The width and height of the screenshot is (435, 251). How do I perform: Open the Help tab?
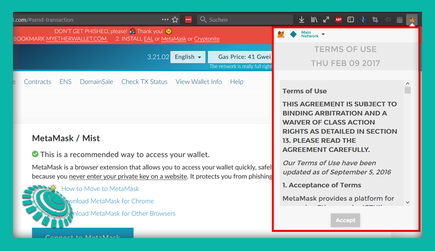[237, 82]
